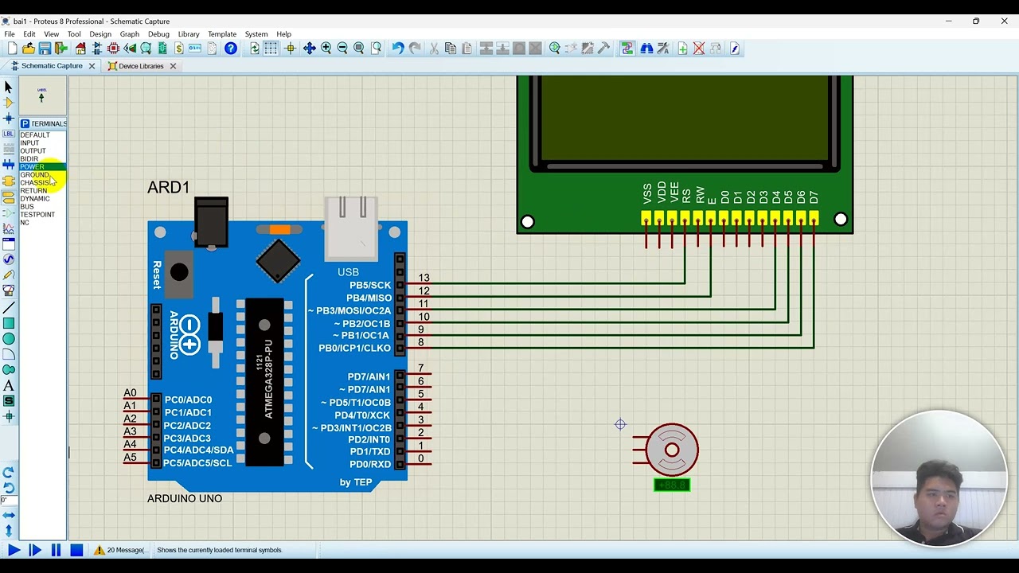Image resolution: width=1019 pixels, height=573 pixels.
Task: Click the '20 Message(s)' status indicator
Action: pyautogui.click(x=119, y=550)
